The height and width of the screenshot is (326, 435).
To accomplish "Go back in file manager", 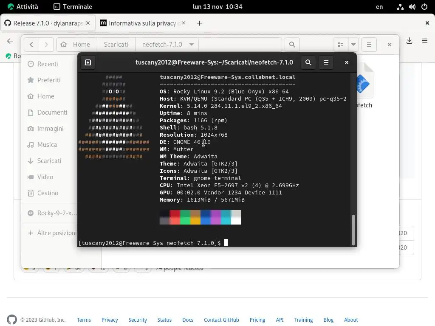I will tap(31, 45).
